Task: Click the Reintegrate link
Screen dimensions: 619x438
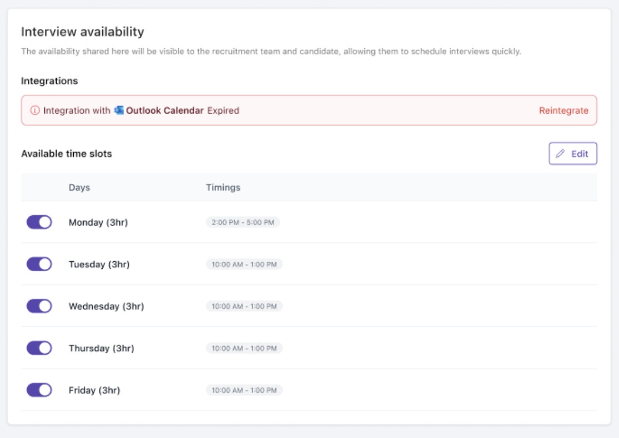Action: [563, 110]
